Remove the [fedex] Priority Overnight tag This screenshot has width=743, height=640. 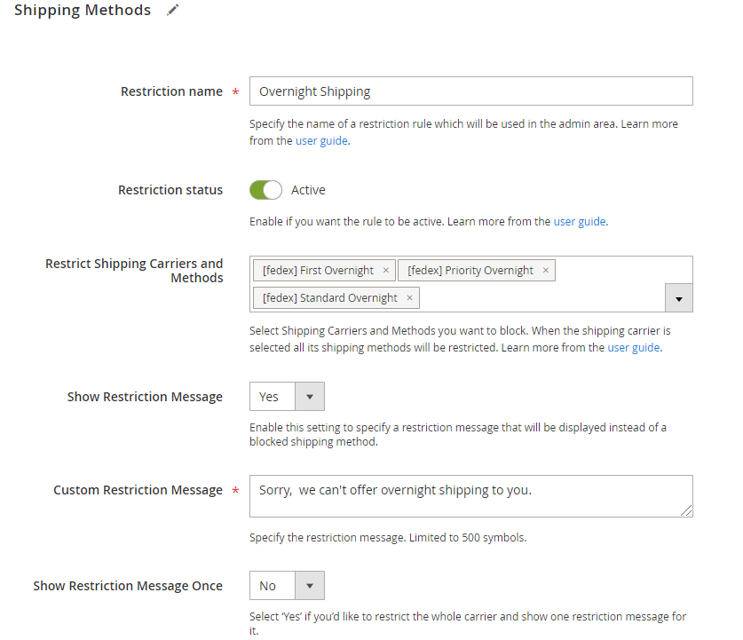click(545, 270)
